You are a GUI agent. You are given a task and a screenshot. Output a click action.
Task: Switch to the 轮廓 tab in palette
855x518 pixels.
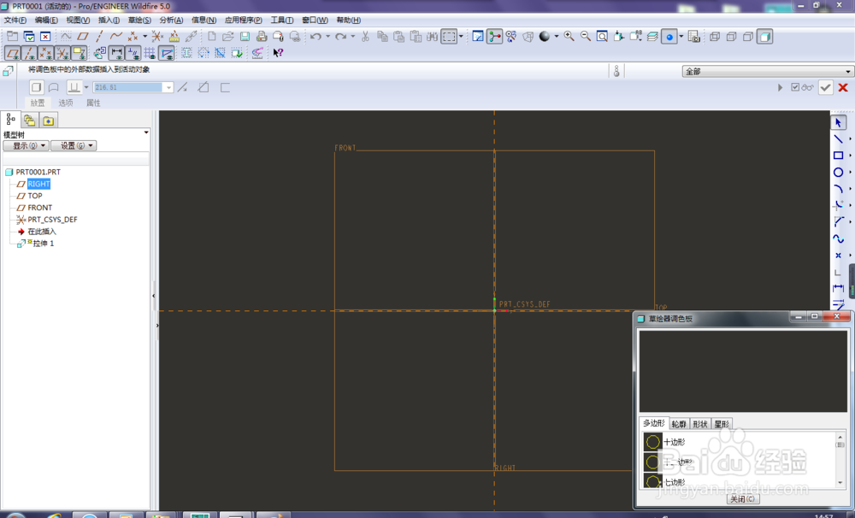point(679,424)
